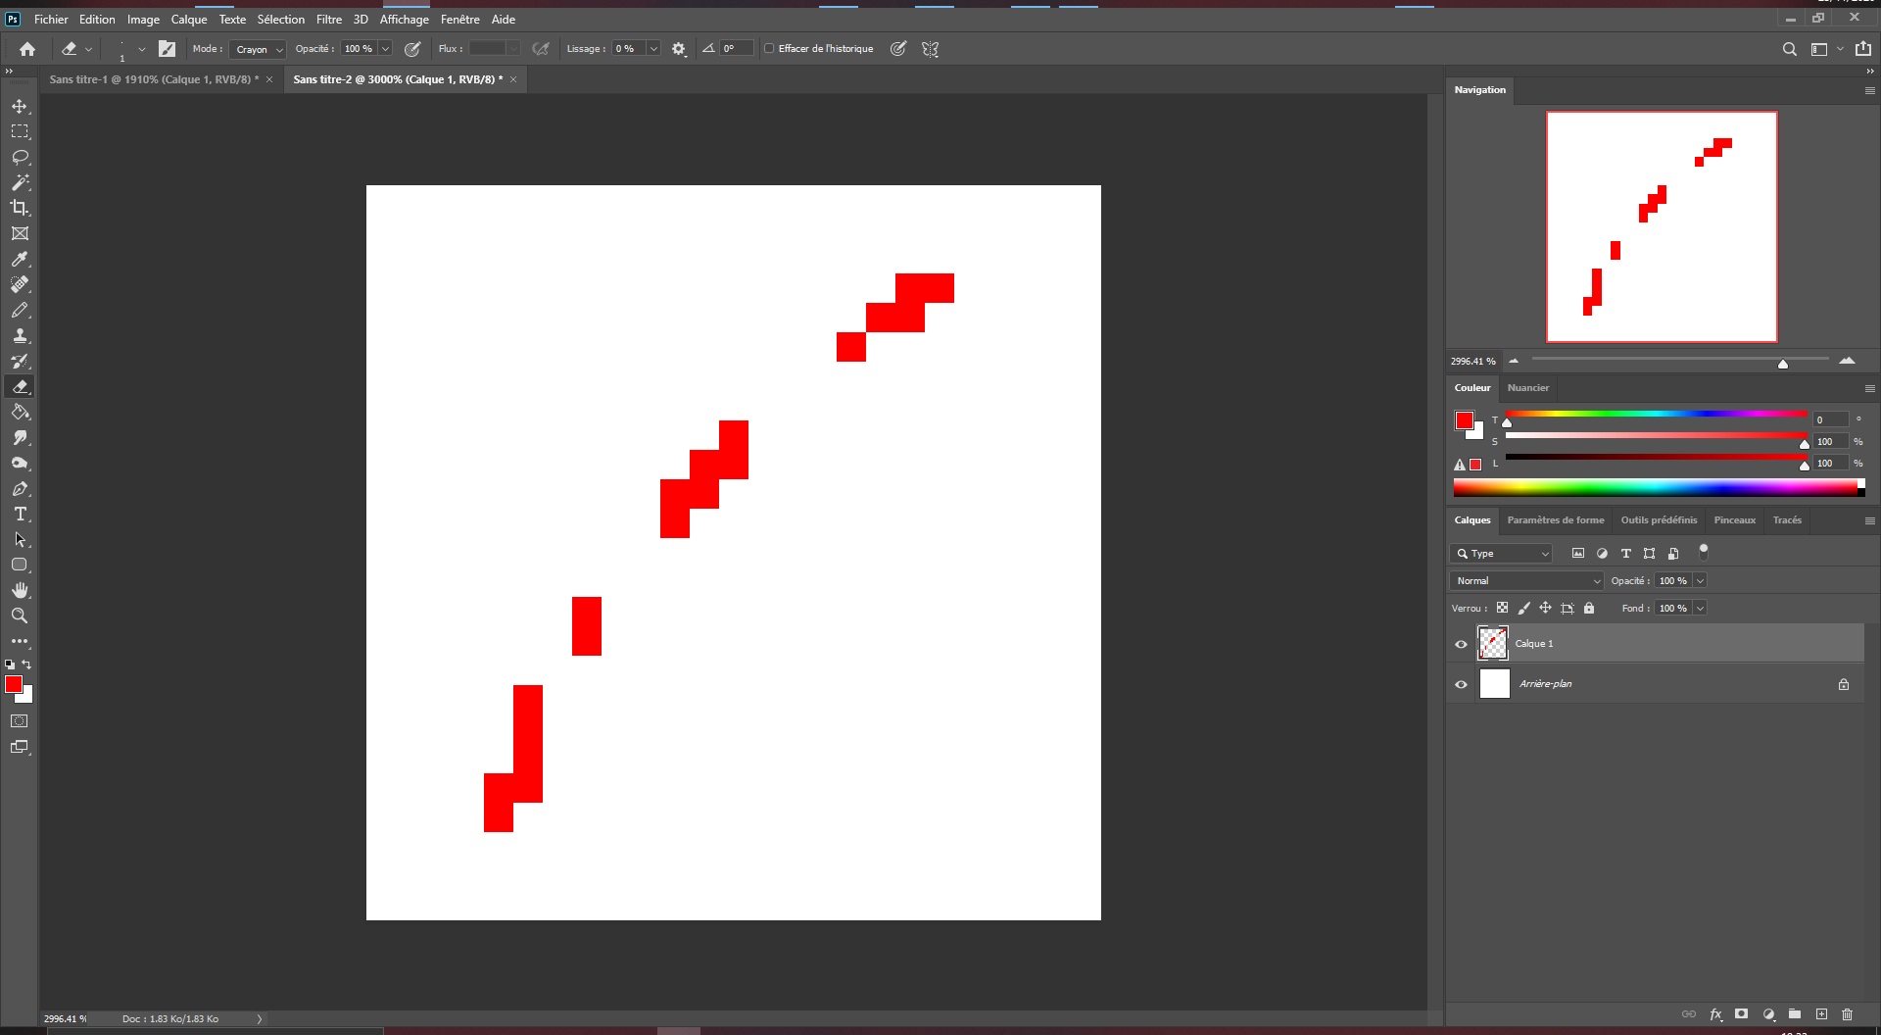Select the Text tool

[20, 514]
